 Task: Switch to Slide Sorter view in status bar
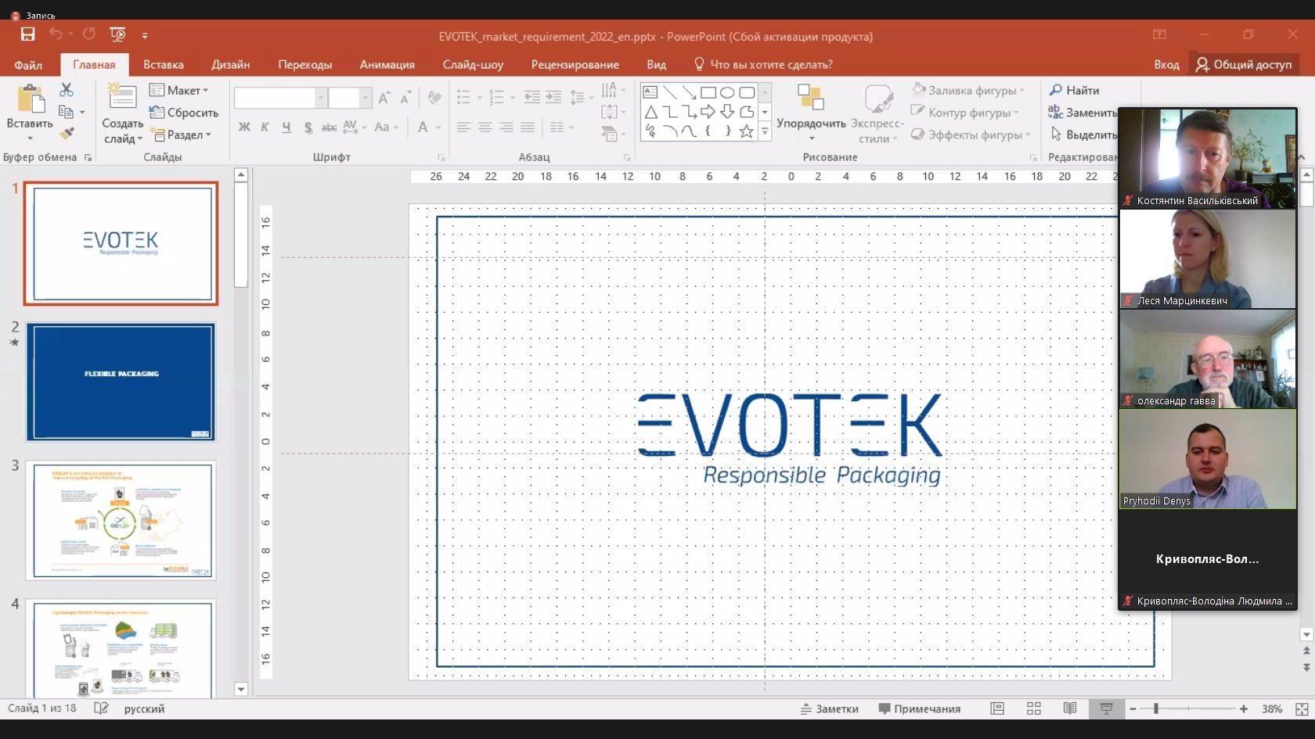1034,709
